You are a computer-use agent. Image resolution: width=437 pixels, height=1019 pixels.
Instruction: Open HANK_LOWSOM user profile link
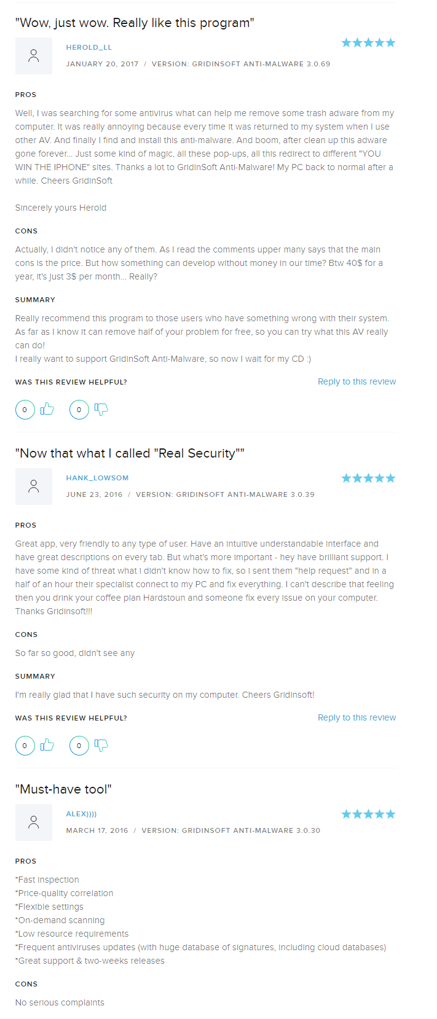[97, 478]
